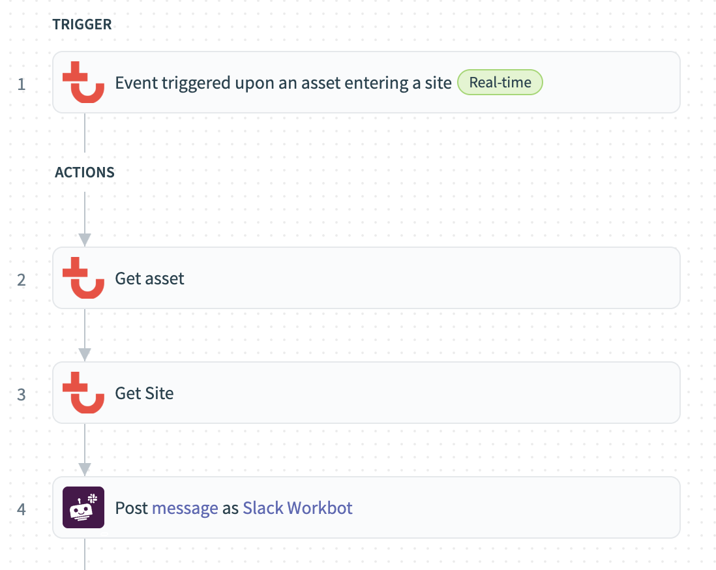Open the Slack Workbot link in step 4
The width and height of the screenshot is (716, 570).
coord(297,507)
